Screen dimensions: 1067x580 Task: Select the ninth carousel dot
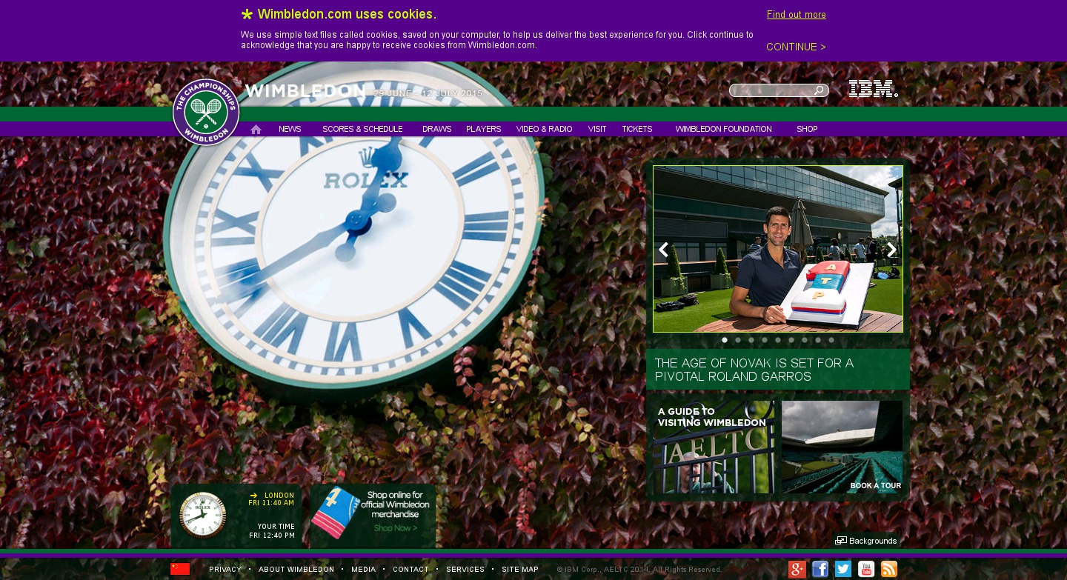(831, 340)
